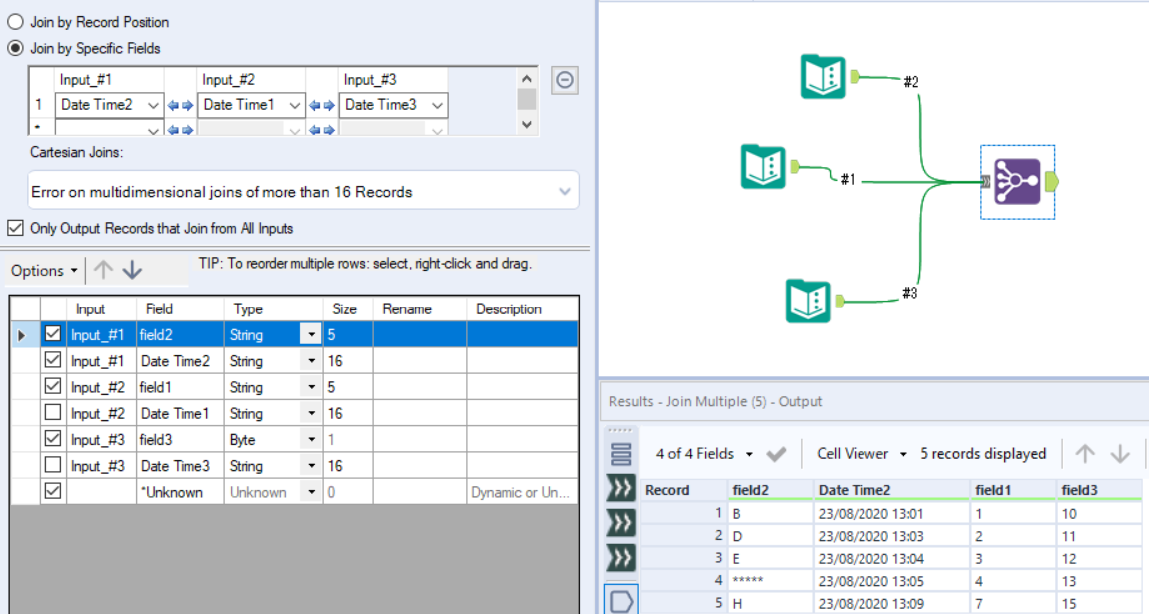Select the Join Multiple tool on the canvas

(x=1016, y=182)
